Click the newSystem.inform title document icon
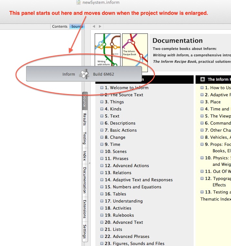 (x=79, y=2)
